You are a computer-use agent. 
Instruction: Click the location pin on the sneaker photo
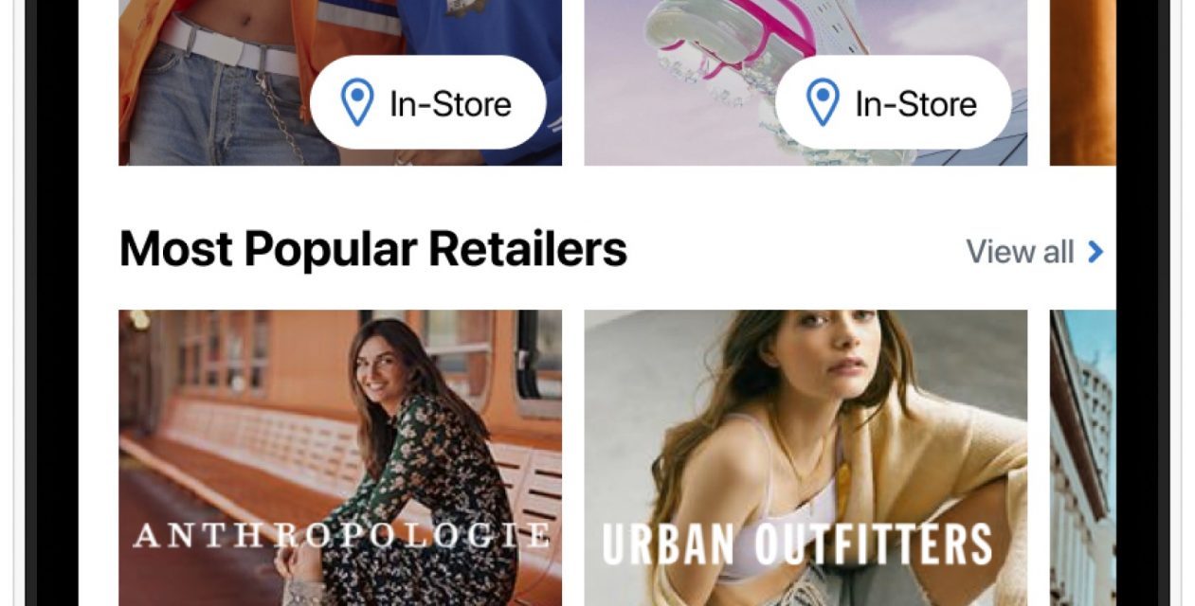click(x=822, y=102)
